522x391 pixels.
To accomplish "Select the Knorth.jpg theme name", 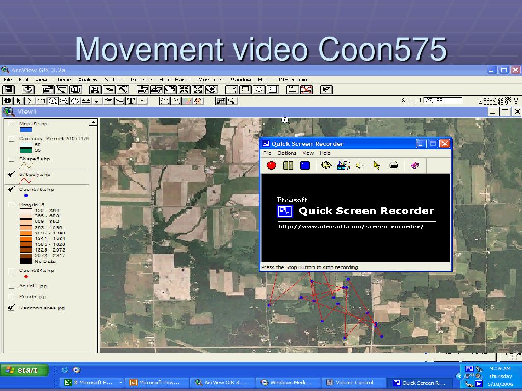I will (x=33, y=297).
